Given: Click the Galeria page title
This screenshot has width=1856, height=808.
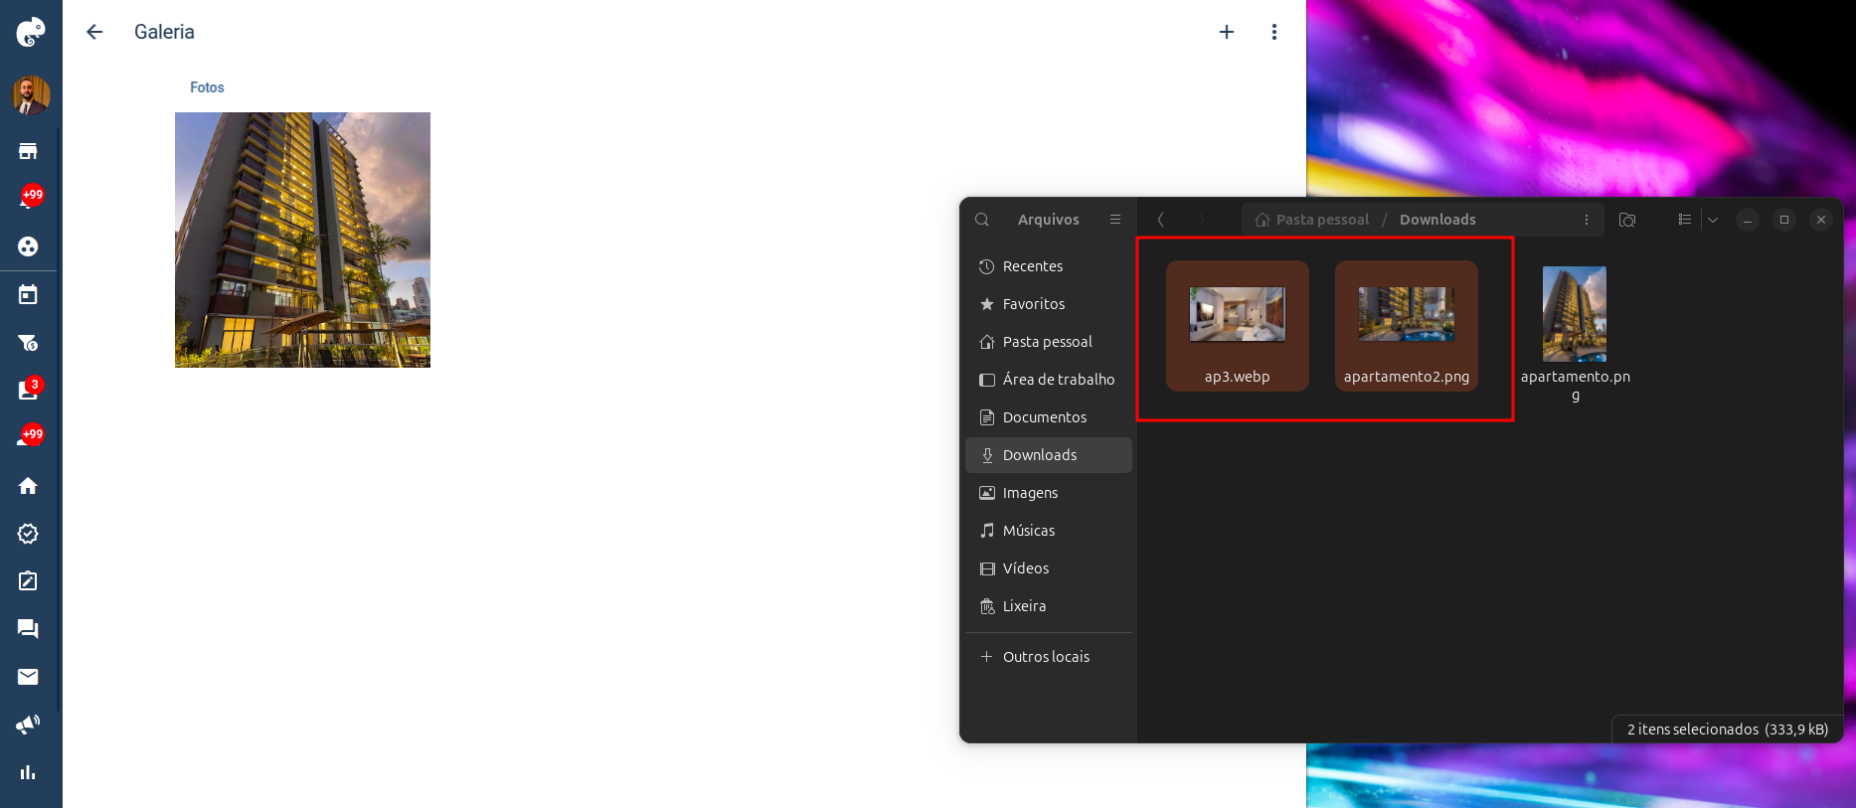Looking at the screenshot, I should point(164,32).
